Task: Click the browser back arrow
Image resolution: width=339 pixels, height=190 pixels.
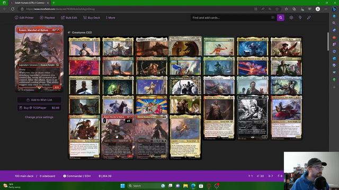Action: 5,9
